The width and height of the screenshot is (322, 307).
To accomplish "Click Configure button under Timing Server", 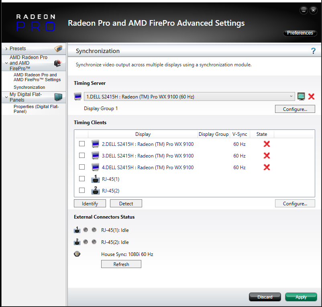I will click(295, 109).
